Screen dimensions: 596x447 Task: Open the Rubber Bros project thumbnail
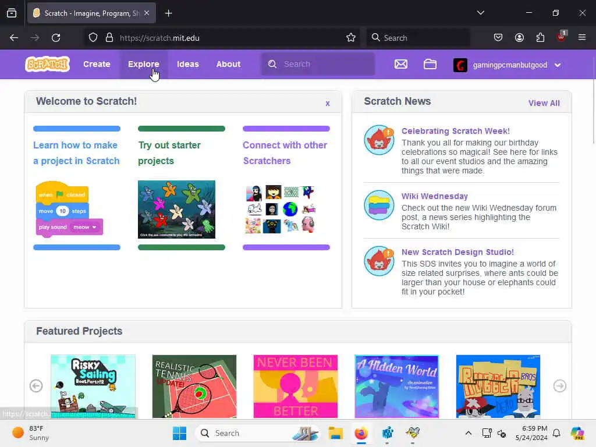pyautogui.click(x=498, y=386)
